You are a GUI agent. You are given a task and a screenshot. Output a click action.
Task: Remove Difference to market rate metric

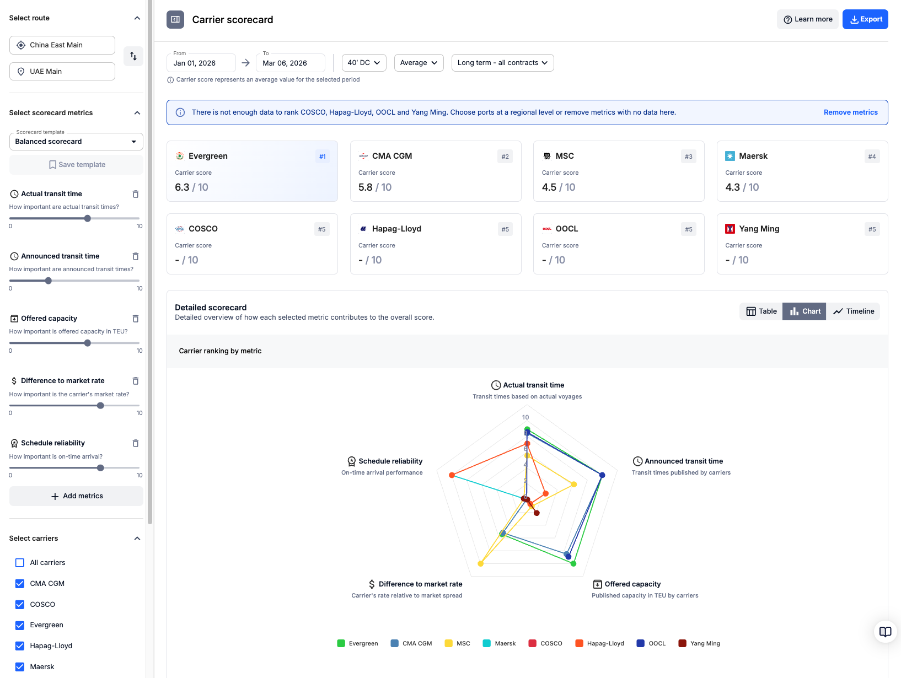point(136,381)
